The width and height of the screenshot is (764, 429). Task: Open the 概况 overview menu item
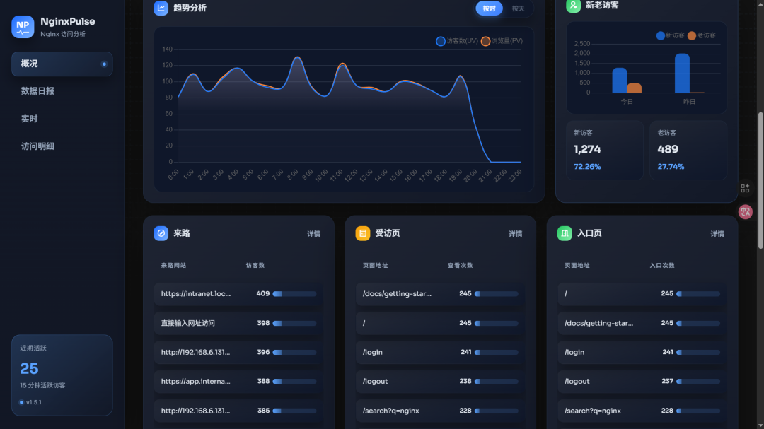click(62, 64)
